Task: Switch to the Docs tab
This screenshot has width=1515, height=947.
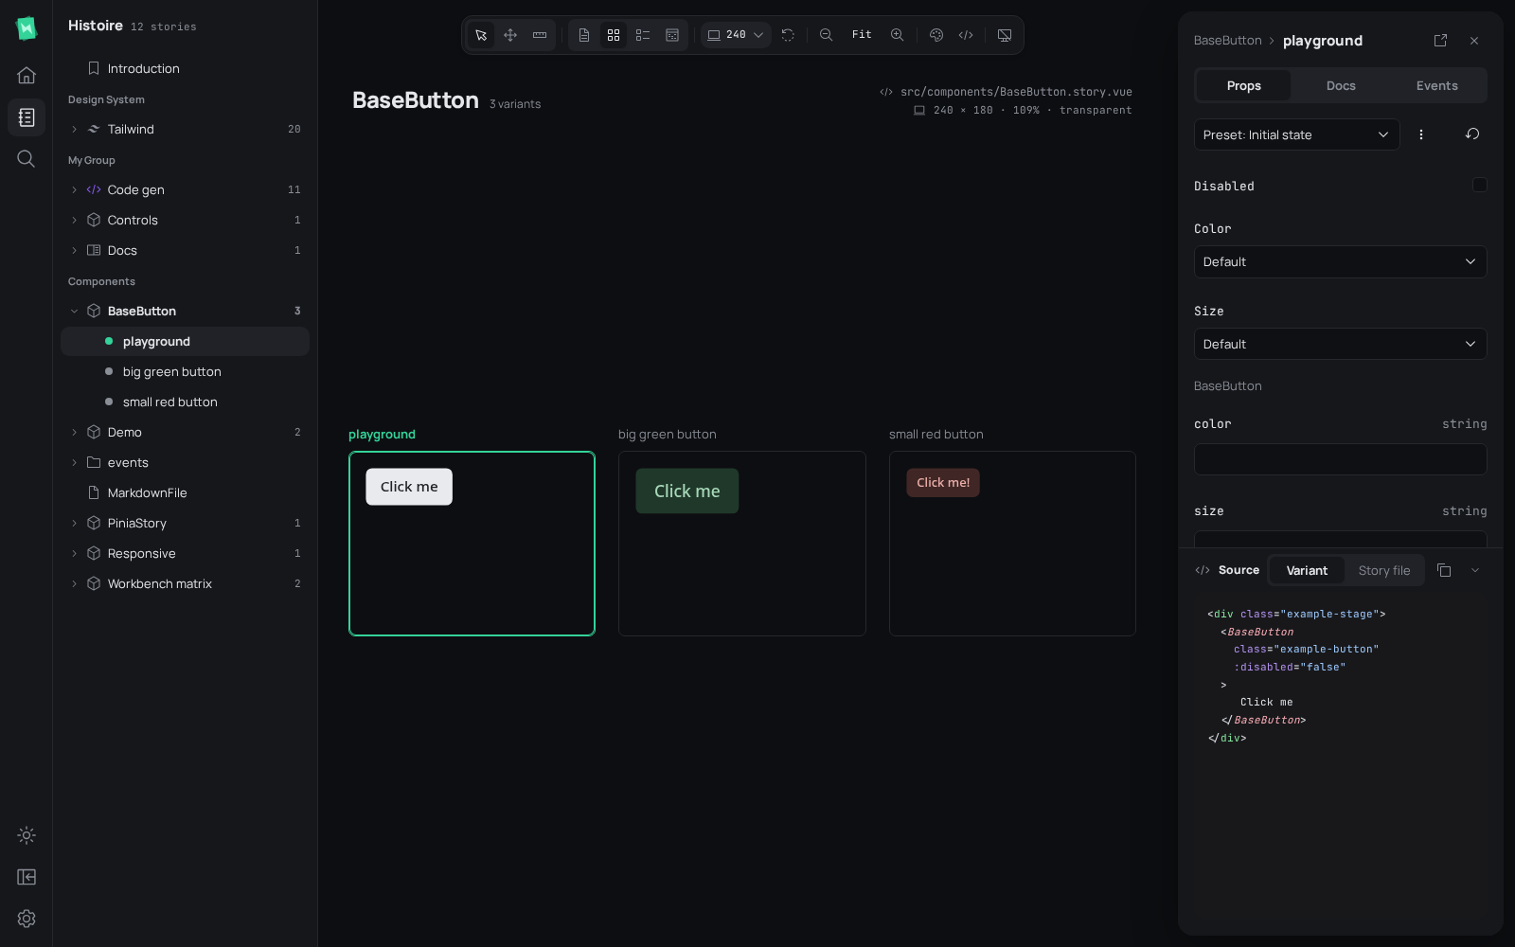Action: (1341, 85)
